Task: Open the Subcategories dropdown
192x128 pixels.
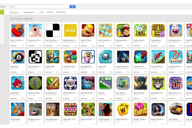Action: click(29, 12)
